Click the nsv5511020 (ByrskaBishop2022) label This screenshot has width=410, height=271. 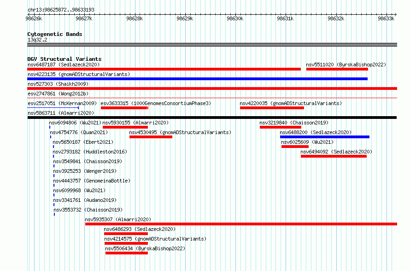tap(346, 65)
